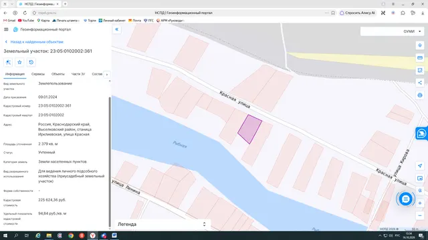Go to my location arrow icon
Screen dimensions: 428x240
click(x=420, y=166)
